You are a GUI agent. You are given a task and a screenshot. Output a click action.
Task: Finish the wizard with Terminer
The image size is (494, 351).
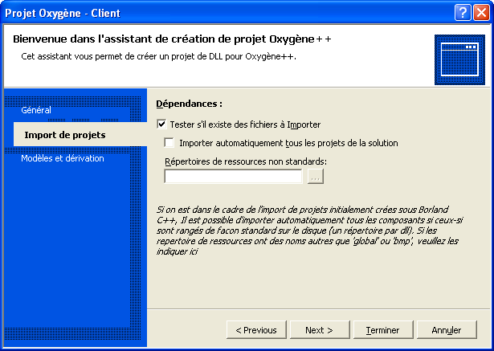[x=383, y=330]
